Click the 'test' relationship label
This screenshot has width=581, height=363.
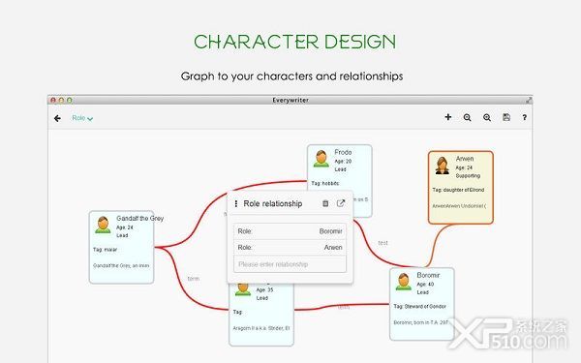[382, 243]
